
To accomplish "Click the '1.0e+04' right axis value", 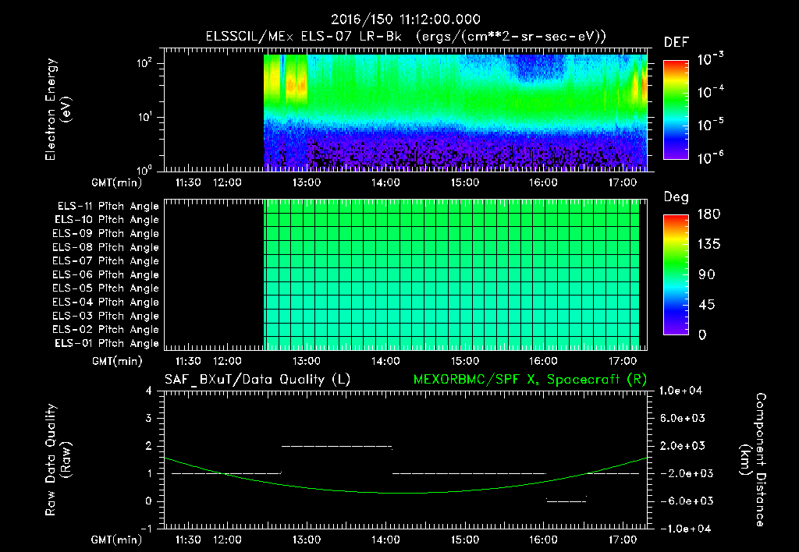I will 680,391.
